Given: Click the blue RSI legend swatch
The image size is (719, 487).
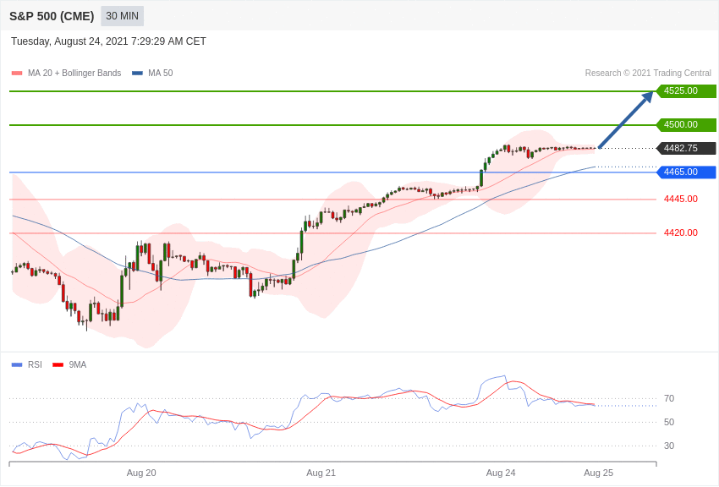Looking at the screenshot, I should [x=17, y=365].
